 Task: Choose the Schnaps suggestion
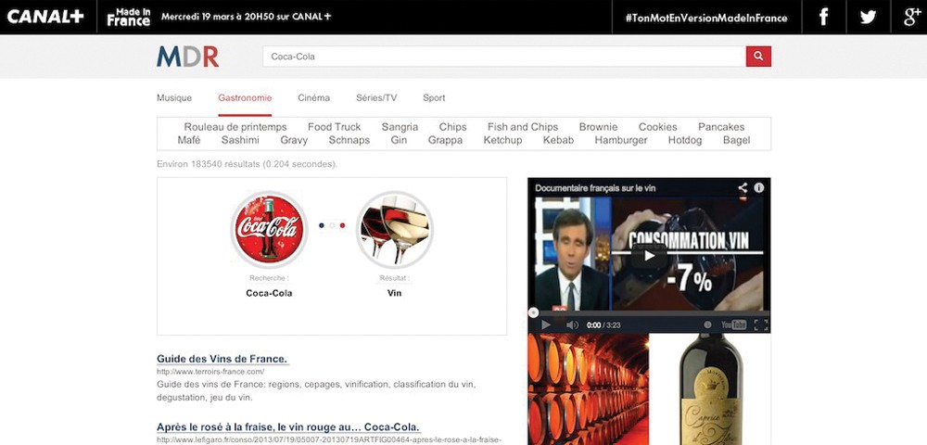point(349,141)
